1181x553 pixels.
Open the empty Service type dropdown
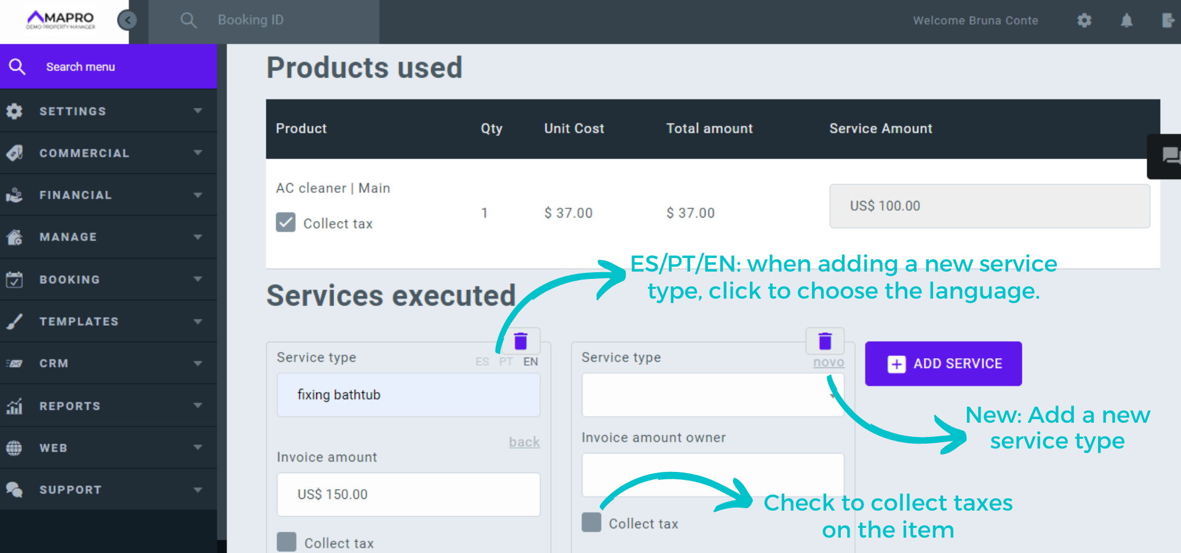(x=712, y=395)
